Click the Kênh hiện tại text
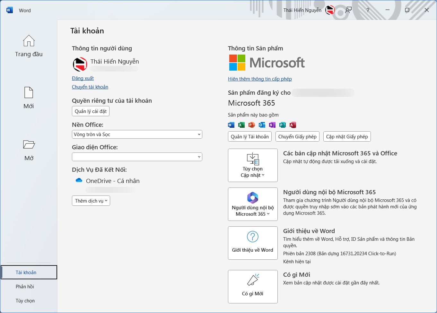This screenshot has width=437, height=313. click(297, 262)
